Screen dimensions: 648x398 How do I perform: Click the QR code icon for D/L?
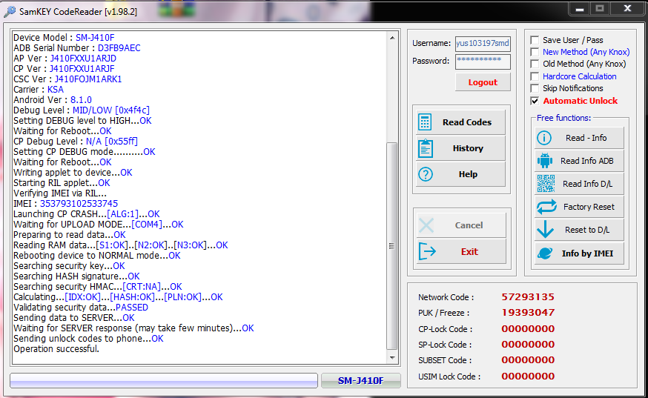coord(546,184)
